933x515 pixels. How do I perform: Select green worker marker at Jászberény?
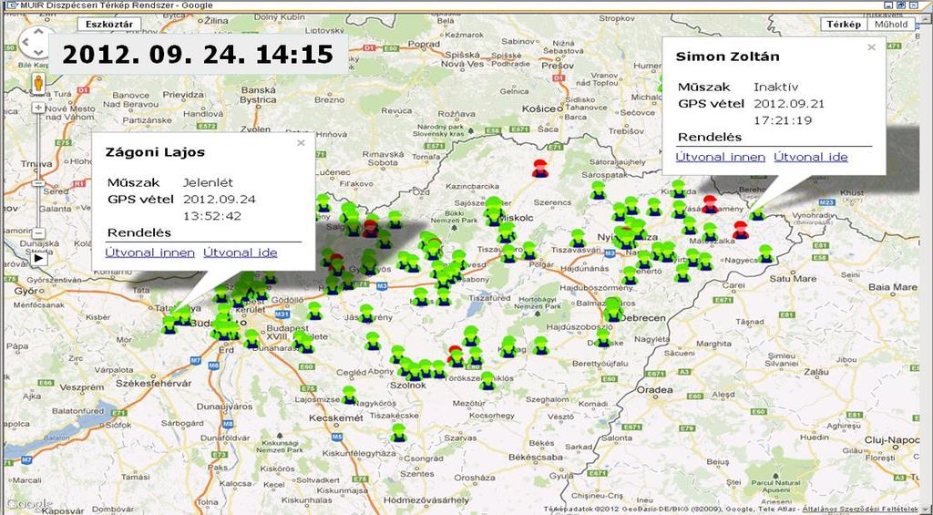click(366, 314)
